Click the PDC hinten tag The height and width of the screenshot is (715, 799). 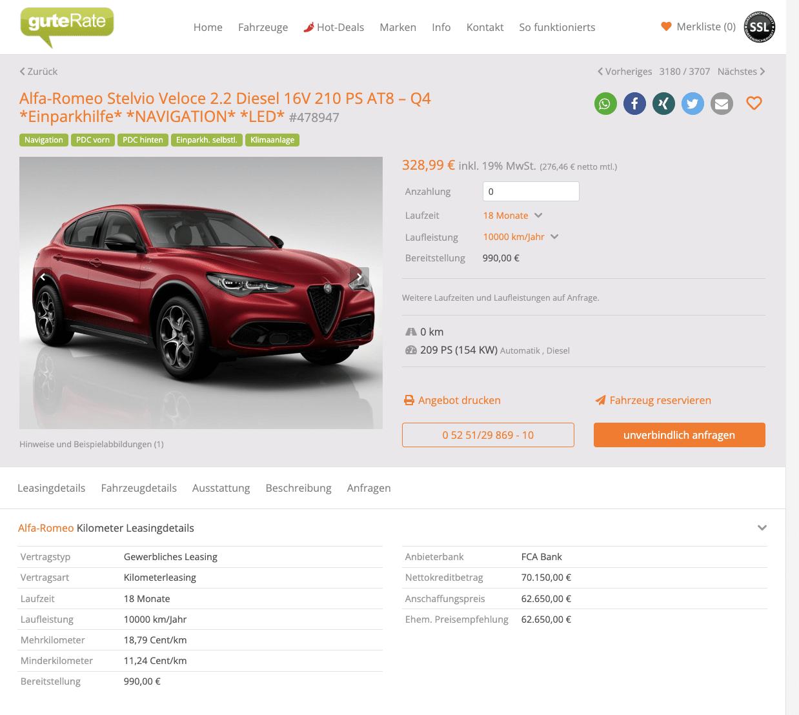coord(143,140)
